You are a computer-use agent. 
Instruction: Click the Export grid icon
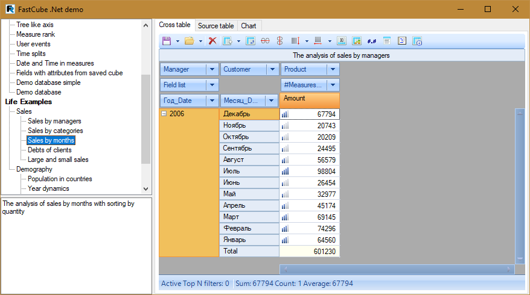tap(228, 41)
